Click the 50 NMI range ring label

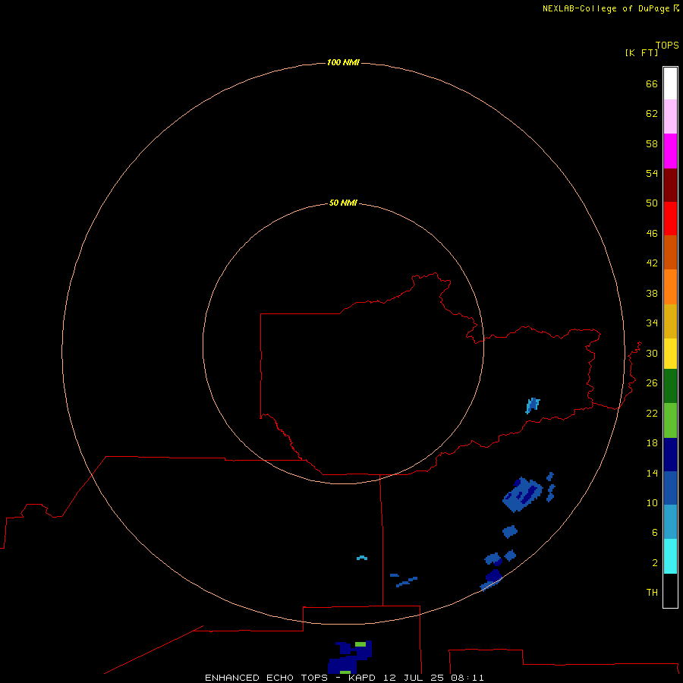[x=343, y=203]
